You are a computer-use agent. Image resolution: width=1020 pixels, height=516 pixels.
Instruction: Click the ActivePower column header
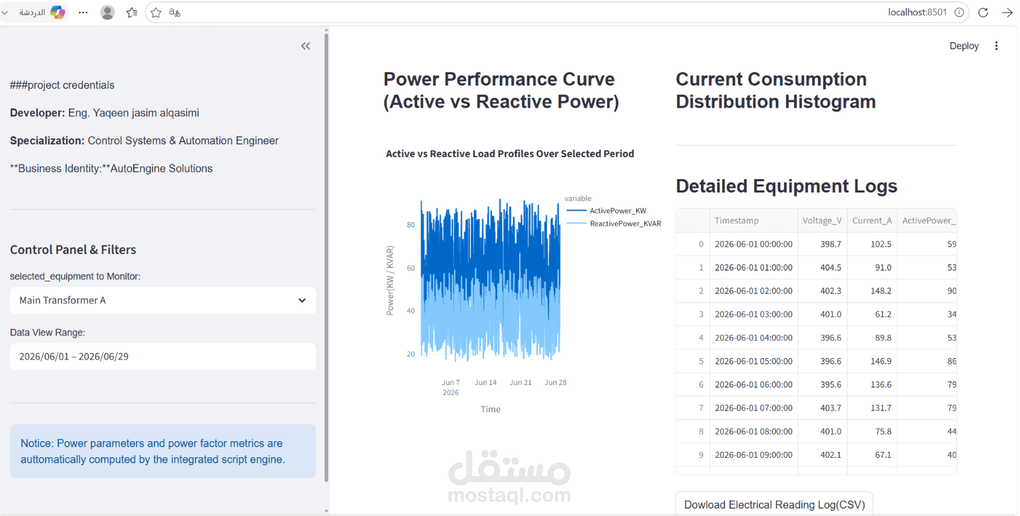click(x=927, y=221)
